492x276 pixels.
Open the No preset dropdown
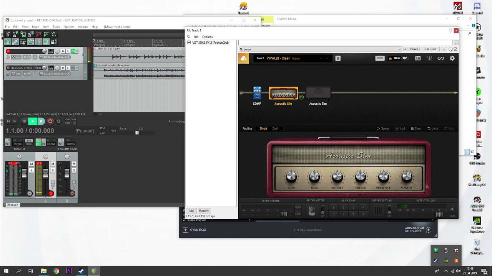320,49
